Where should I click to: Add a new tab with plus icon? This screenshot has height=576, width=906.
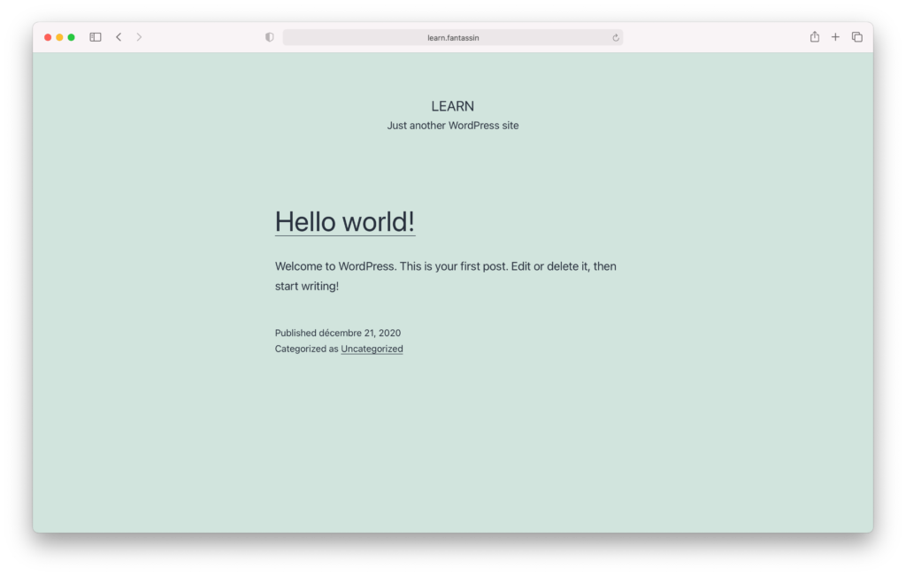835,37
